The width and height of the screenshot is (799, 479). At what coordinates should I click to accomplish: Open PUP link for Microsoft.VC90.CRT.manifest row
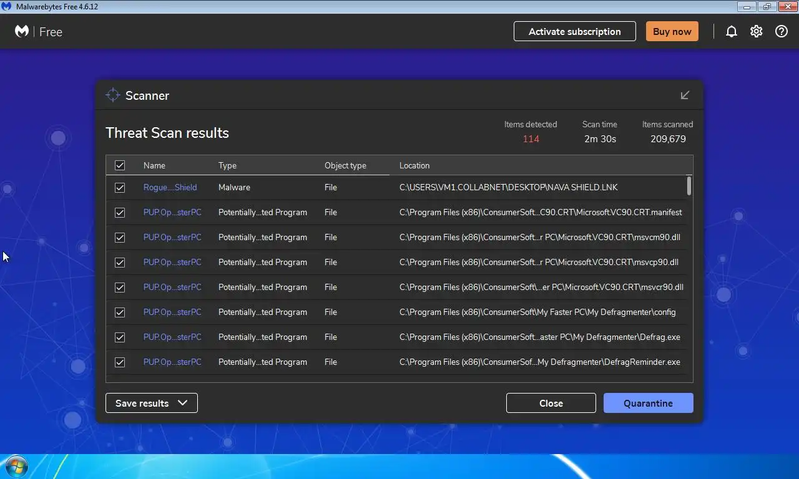172,212
